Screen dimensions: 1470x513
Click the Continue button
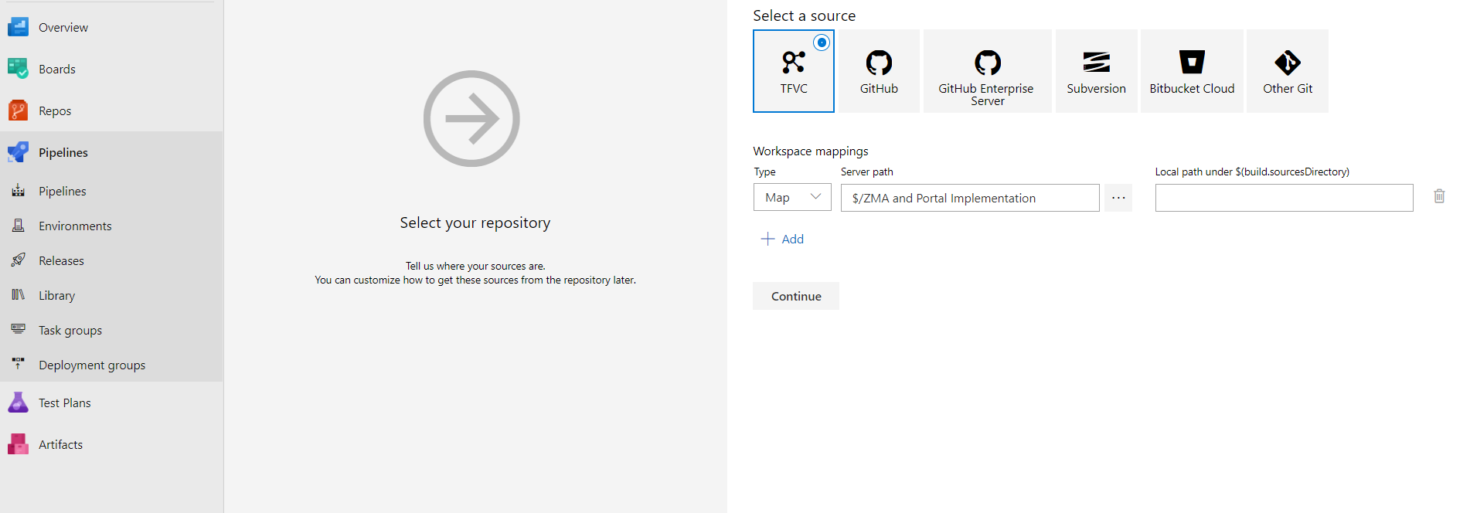(796, 297)
